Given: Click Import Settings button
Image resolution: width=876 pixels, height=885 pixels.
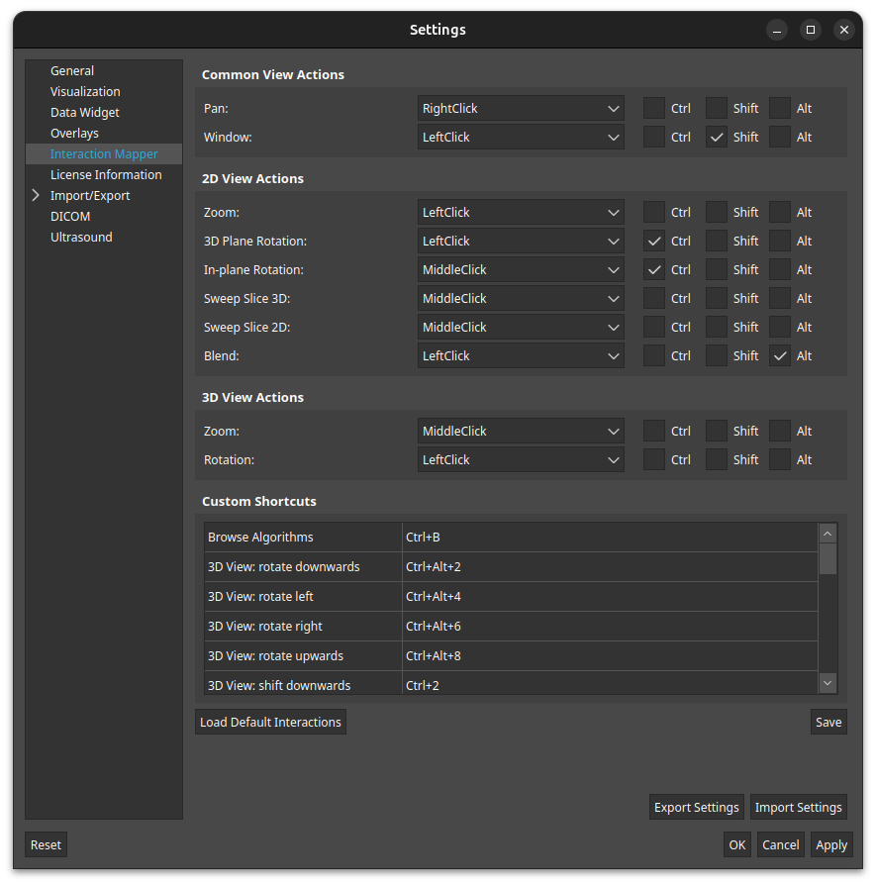Looking at the screenshot, I should [x=798, y=807].
